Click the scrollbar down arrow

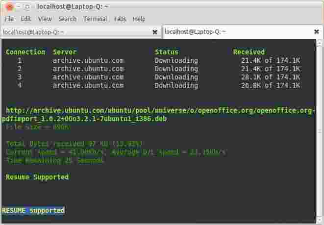pyautogui.click(x=320, y=220)
